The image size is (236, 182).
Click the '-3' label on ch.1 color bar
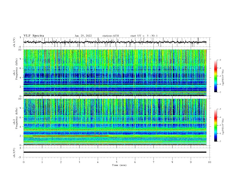point(220,60)
